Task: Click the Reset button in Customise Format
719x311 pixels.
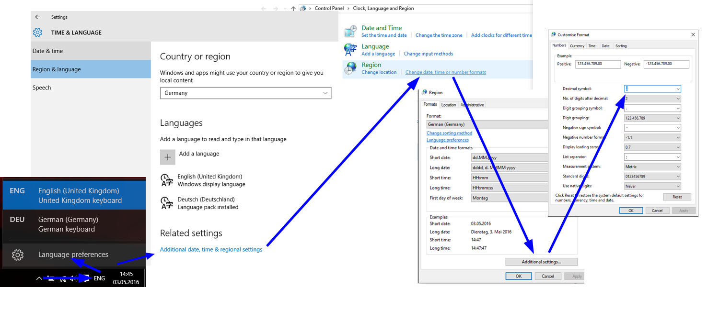Action: point(677,197)
